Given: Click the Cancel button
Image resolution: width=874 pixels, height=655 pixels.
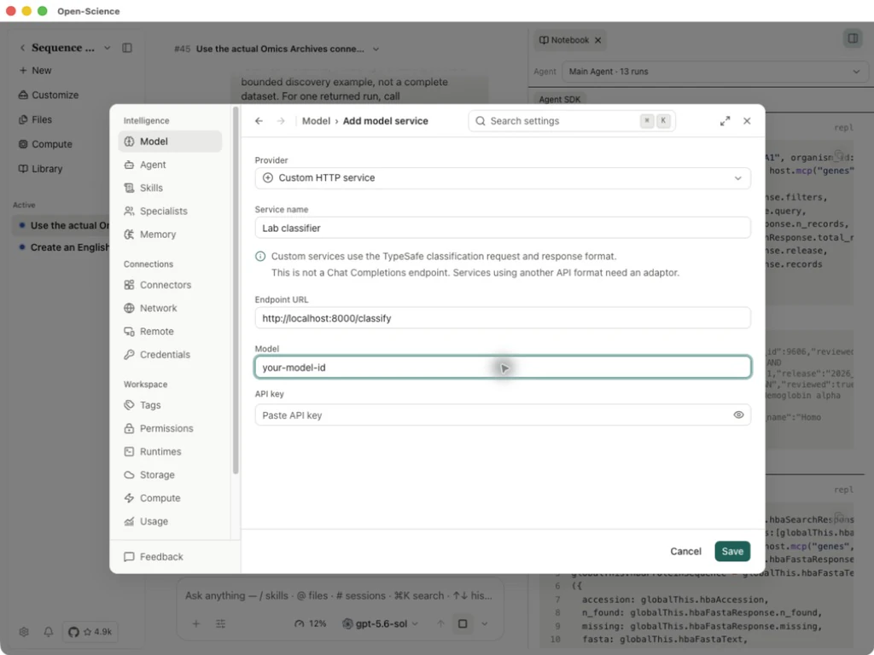Looking at the screenshot, I should 685,552.
